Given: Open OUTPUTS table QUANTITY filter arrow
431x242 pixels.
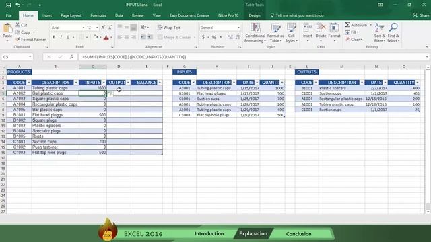Looking at the screenshot, I should [418, 83].
